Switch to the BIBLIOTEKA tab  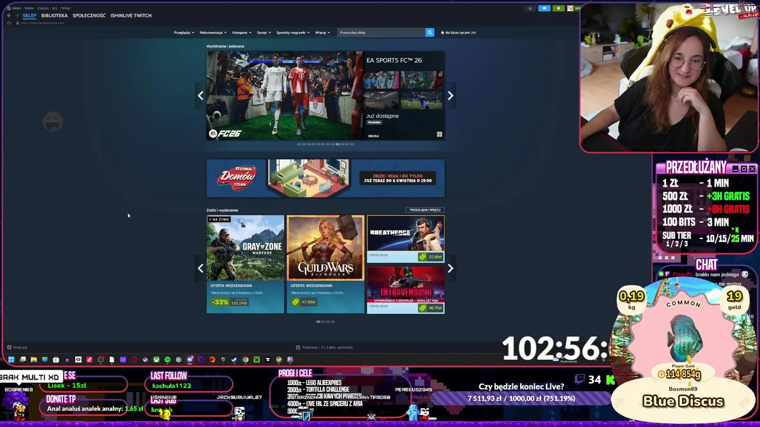[55, 15]
